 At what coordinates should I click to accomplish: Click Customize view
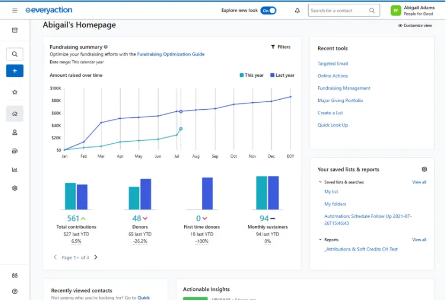click(x=415, y=26)
